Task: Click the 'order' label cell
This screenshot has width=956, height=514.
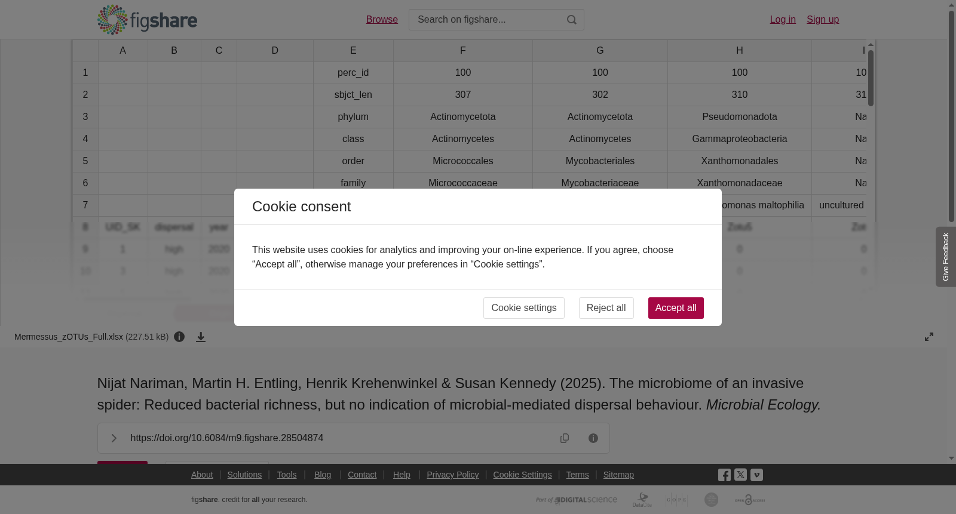Action: click(x=353, y=161)
